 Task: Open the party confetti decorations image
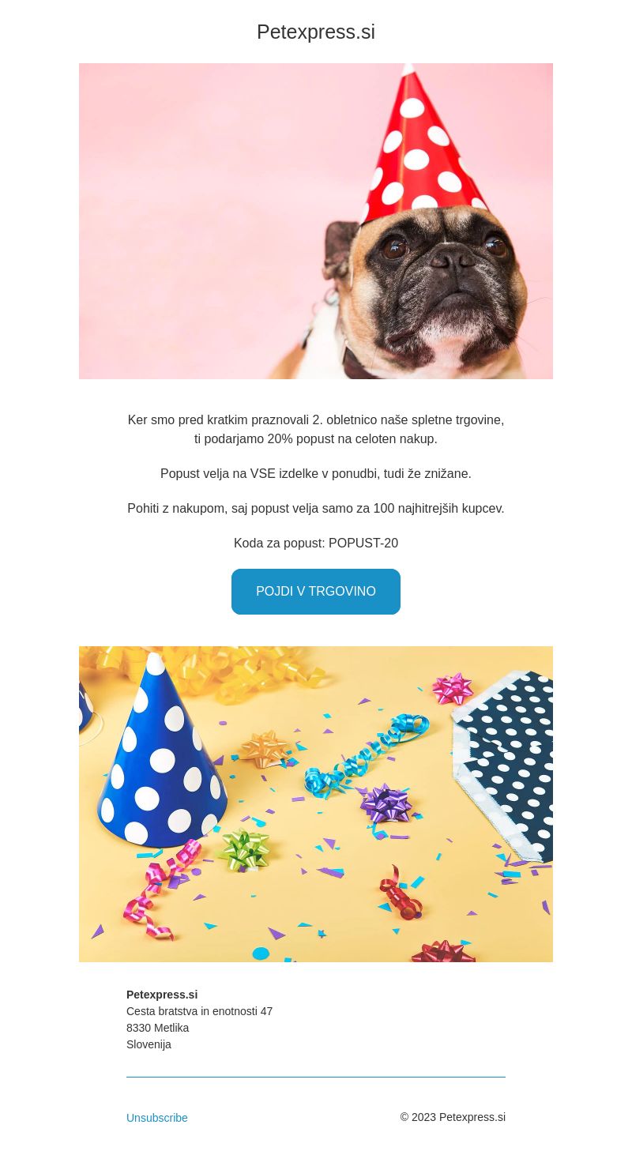pos(316,804)
